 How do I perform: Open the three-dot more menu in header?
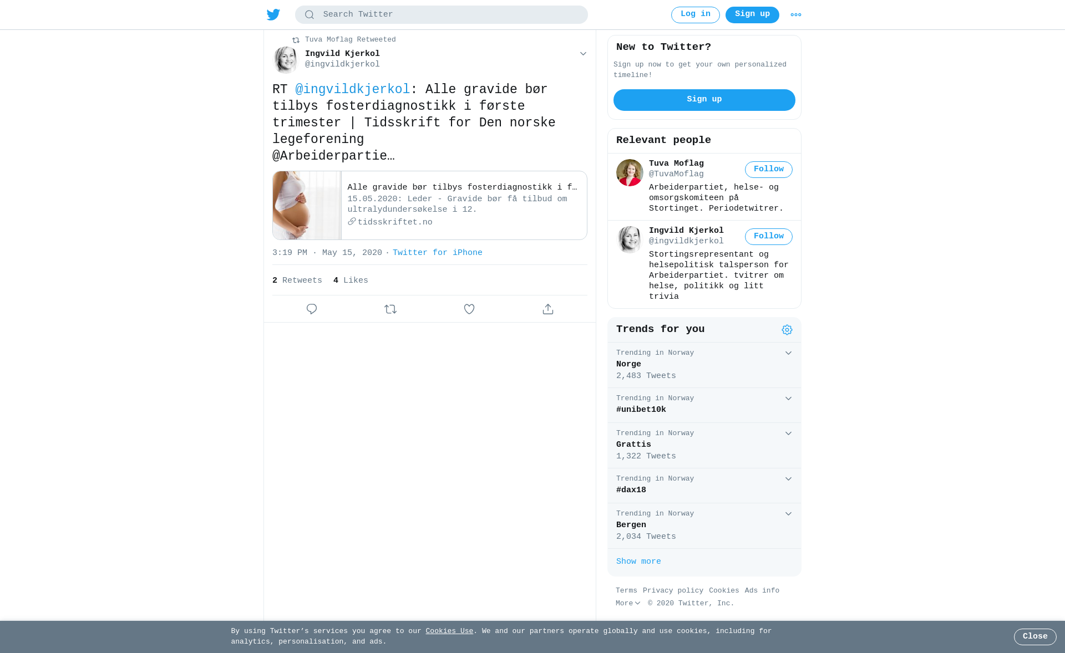coord(796,15)
